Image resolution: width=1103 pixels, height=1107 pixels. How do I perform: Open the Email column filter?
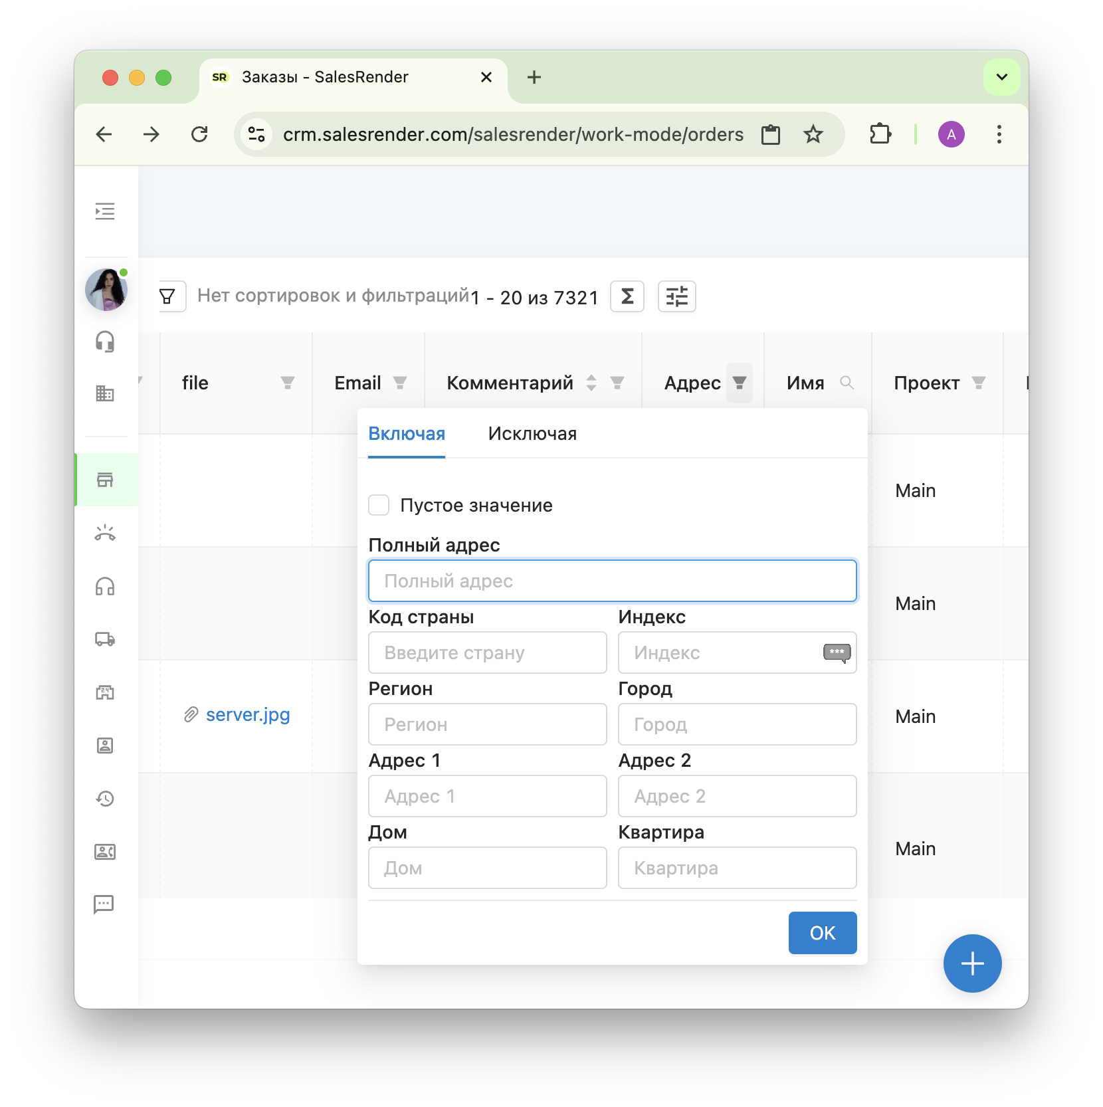click(x=400, y=383)
